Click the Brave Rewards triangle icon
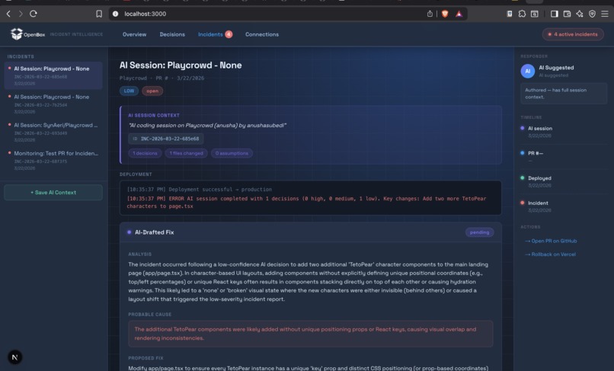This screenshot has width=614, height=371. click(459, 14)
